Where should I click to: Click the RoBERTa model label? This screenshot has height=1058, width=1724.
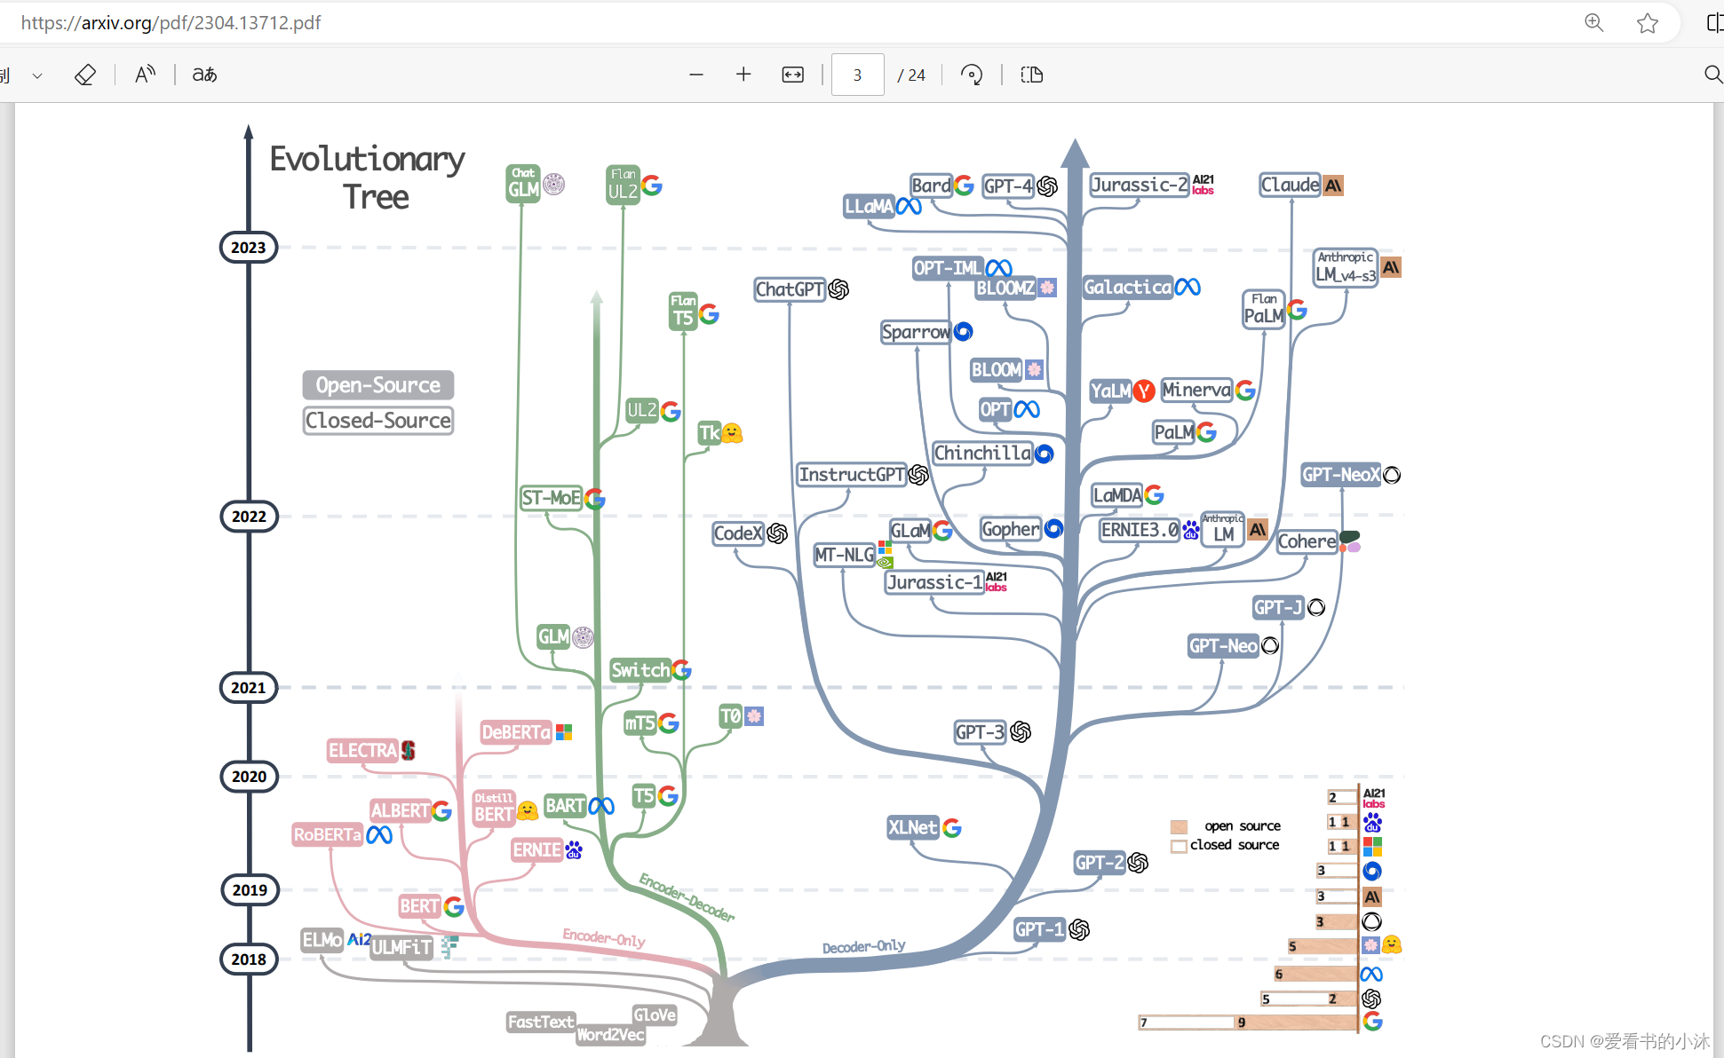[328, 834]
